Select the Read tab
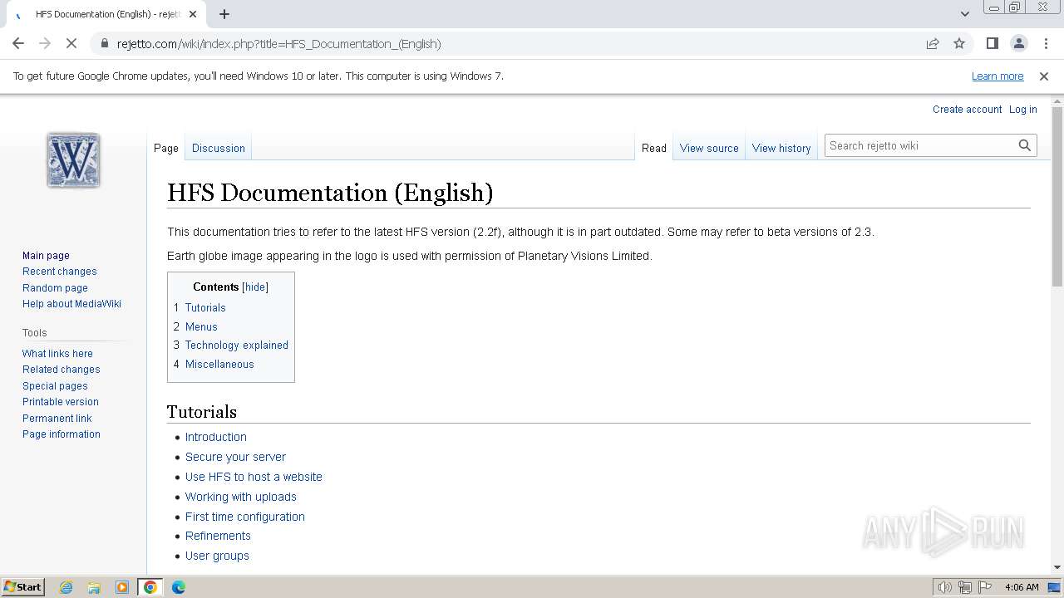 coord(654,148)
